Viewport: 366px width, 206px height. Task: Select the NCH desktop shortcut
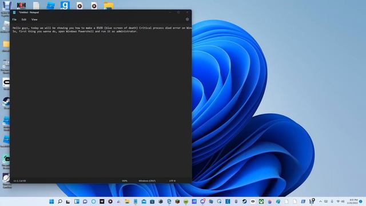tap(21, 5)
